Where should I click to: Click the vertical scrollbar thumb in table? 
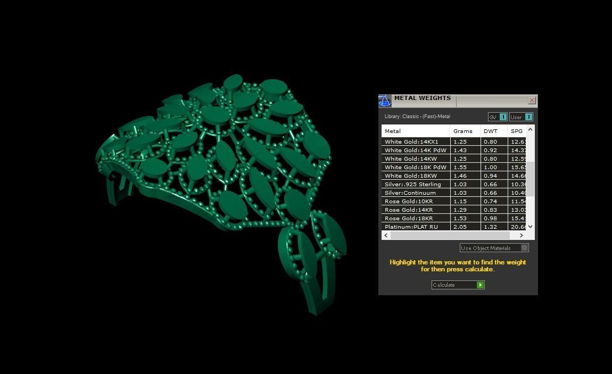[530, 178]
